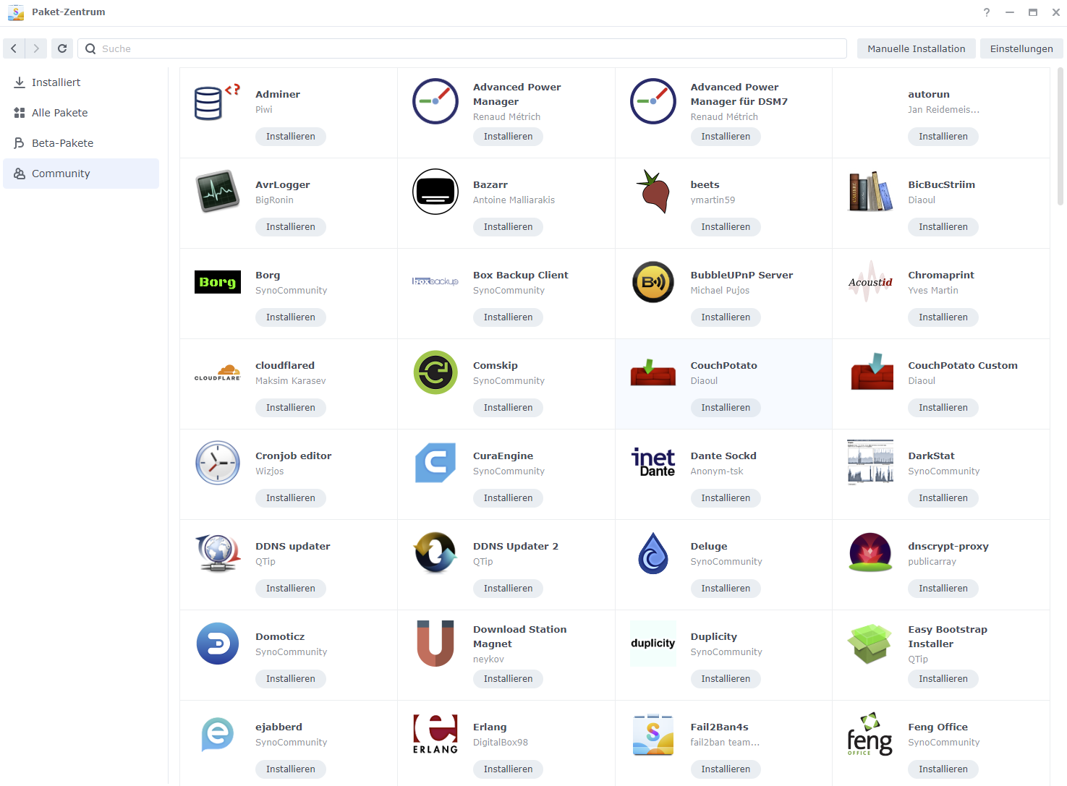The width and height of the screenshot is (1067, 786).
Task: Click the package list vertical scrollbar
Action: [x=1060, y=137]
